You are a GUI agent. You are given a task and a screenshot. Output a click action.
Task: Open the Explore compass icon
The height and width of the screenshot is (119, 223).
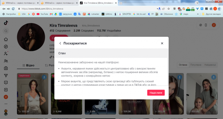point(6,47)
